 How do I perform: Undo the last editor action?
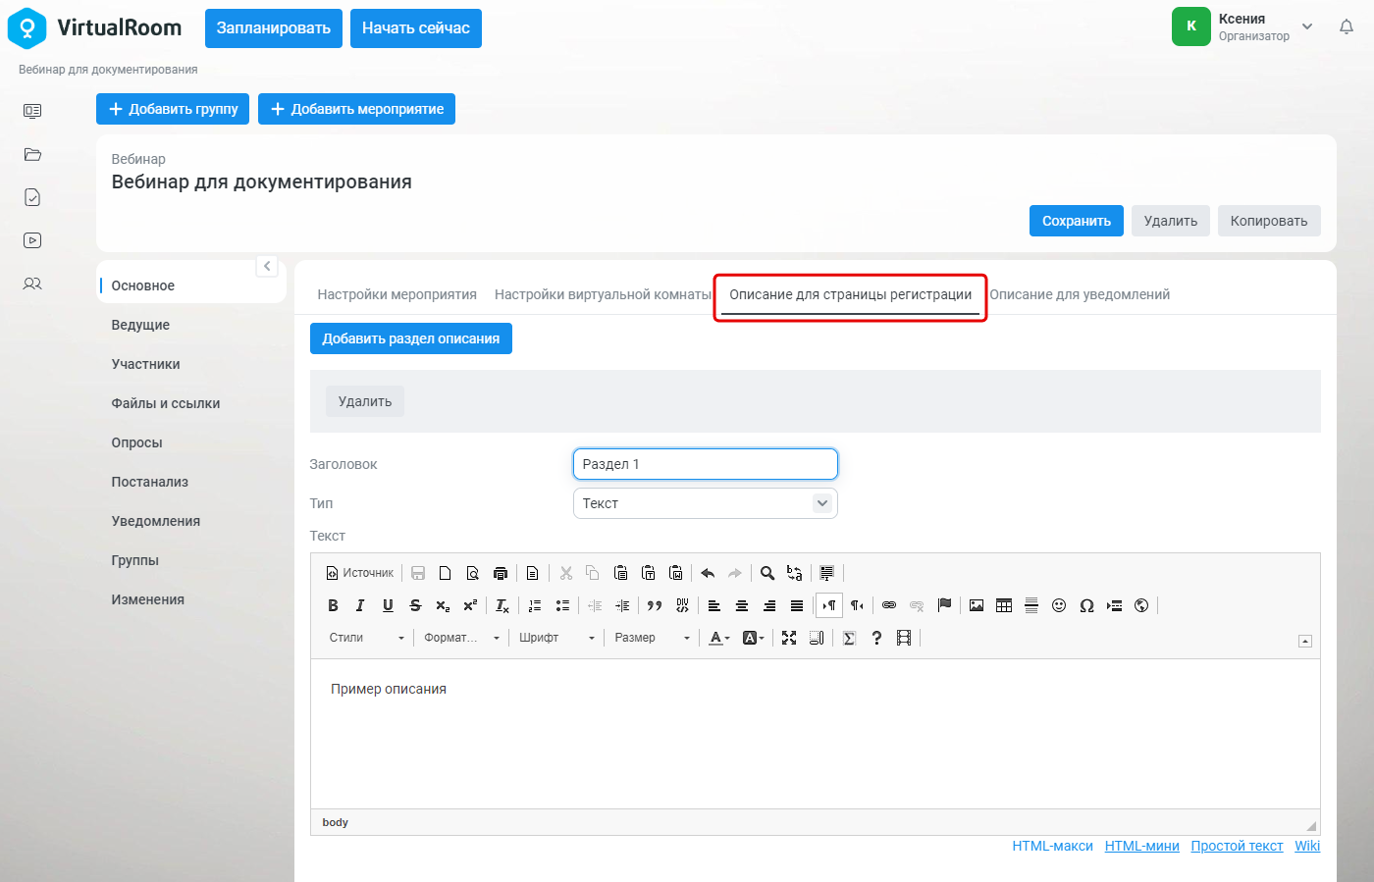click(x=708, y=573)
